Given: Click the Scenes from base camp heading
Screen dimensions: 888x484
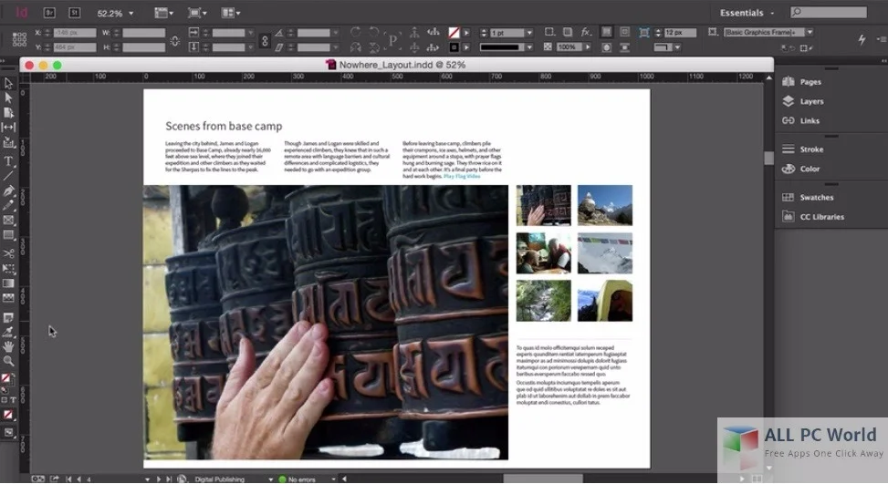Looking at the screenshot, I should [x=224, y=126].
